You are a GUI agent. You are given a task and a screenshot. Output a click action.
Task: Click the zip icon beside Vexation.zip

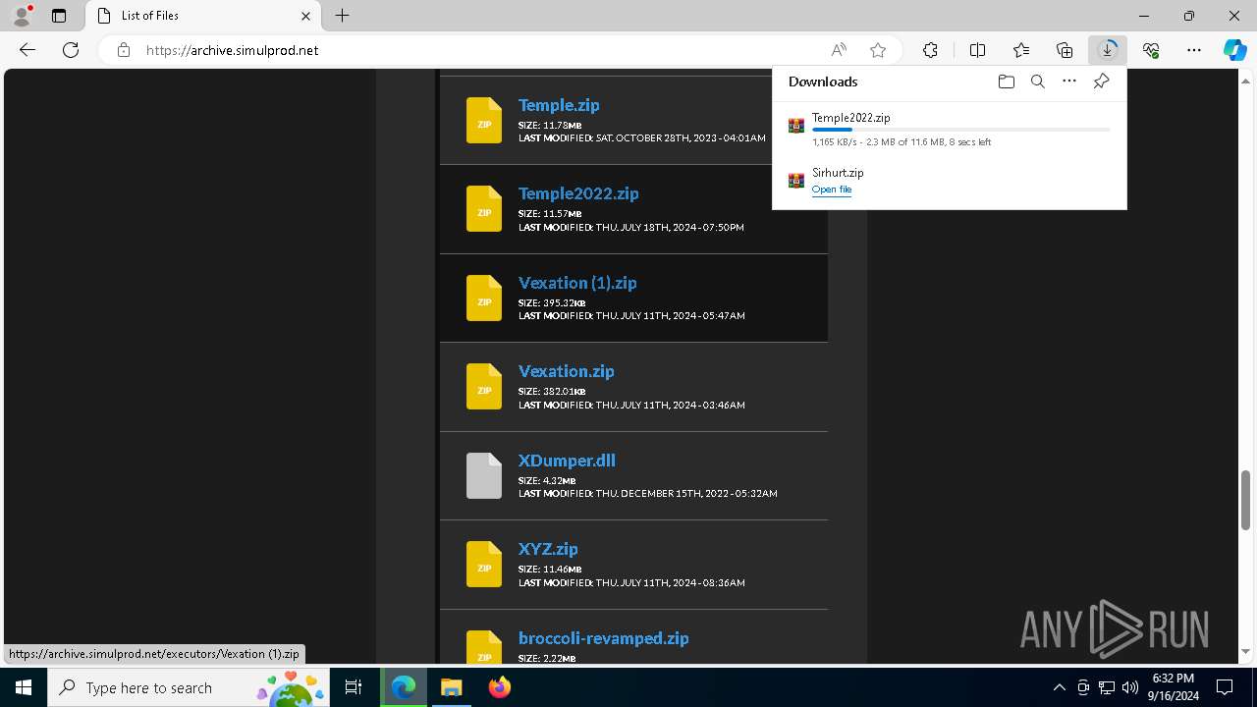coord(483,386)
